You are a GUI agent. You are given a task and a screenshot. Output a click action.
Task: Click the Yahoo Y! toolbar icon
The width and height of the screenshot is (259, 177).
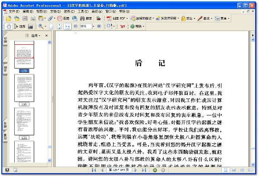click(x=123, y=26)
